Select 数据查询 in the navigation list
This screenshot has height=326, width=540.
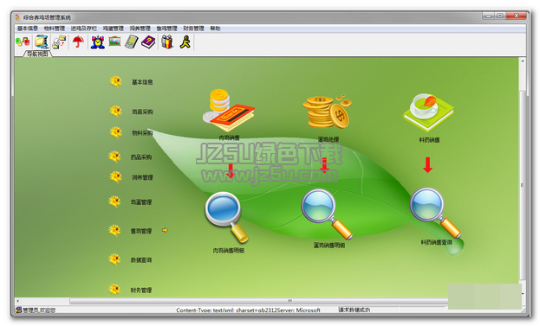click(x=141, y=260)
